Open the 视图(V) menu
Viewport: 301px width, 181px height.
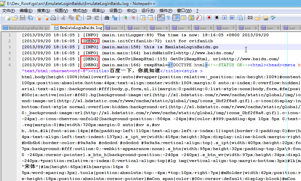click(x=61, y=11)
